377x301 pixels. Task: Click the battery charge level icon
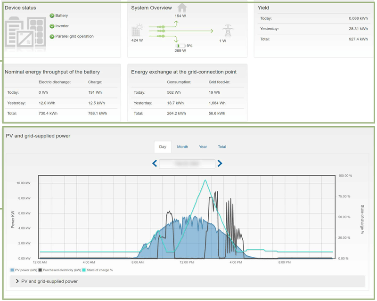click(x=180, y=46)
